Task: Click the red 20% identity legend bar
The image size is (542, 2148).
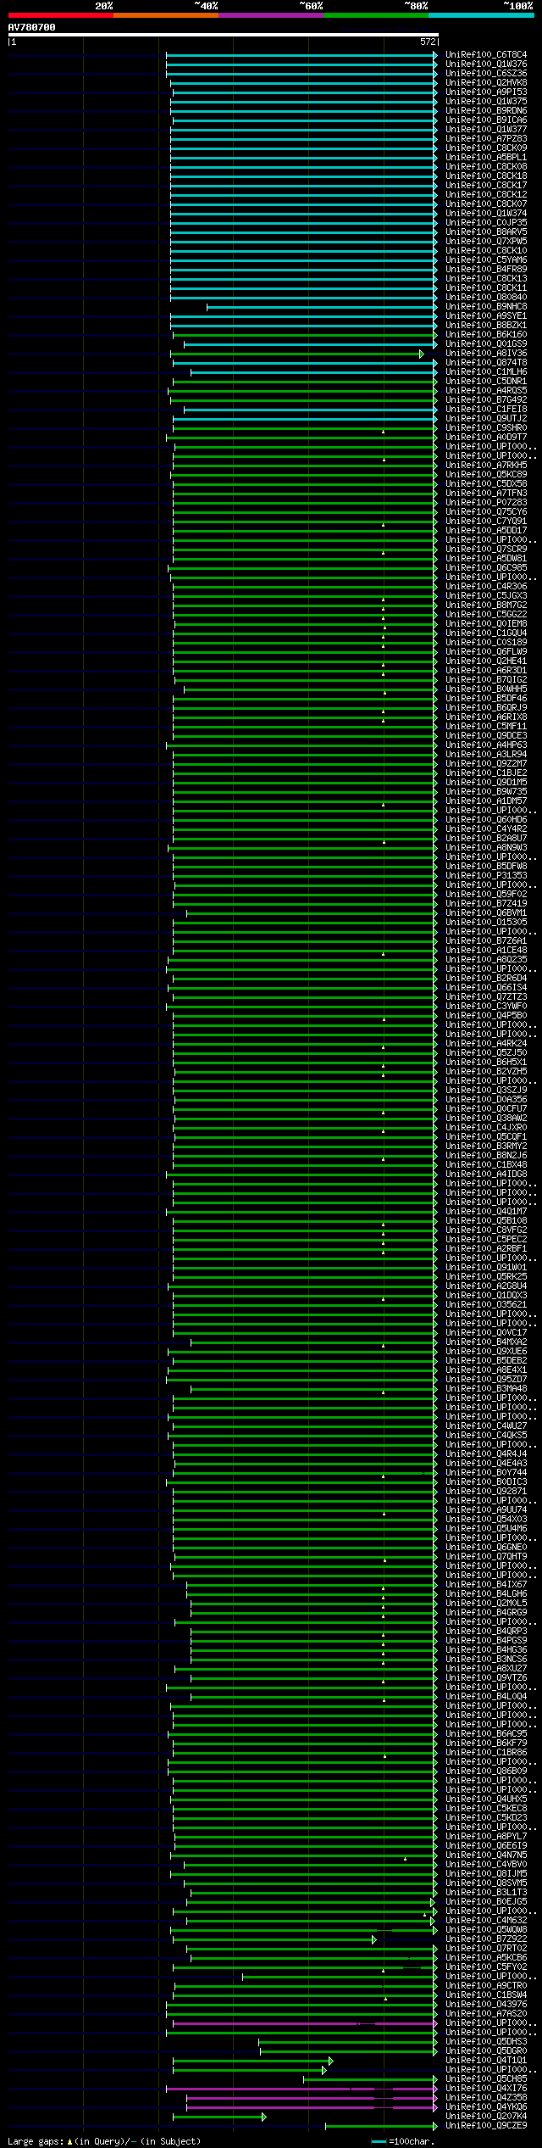Action: 60,15
